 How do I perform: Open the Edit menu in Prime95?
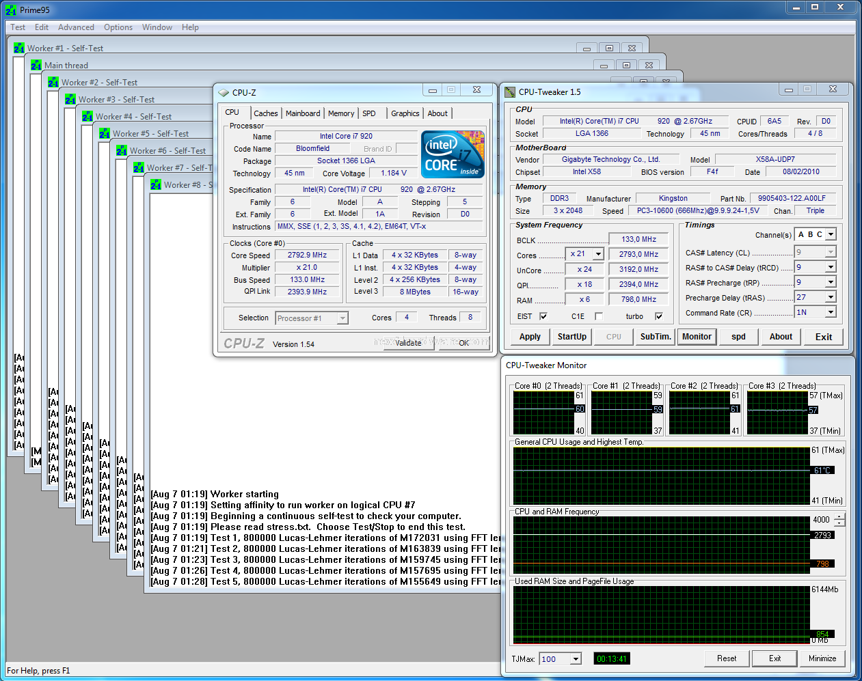pyautogui.click(x=42, y=27)
